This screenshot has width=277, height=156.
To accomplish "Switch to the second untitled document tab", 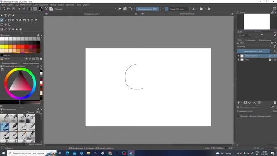I will click(x=187, y=14).
